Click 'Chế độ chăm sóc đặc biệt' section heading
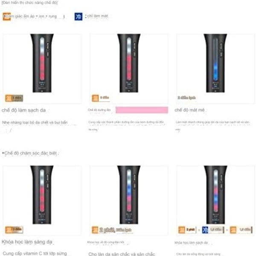256x256 pixels. (30, 153)
